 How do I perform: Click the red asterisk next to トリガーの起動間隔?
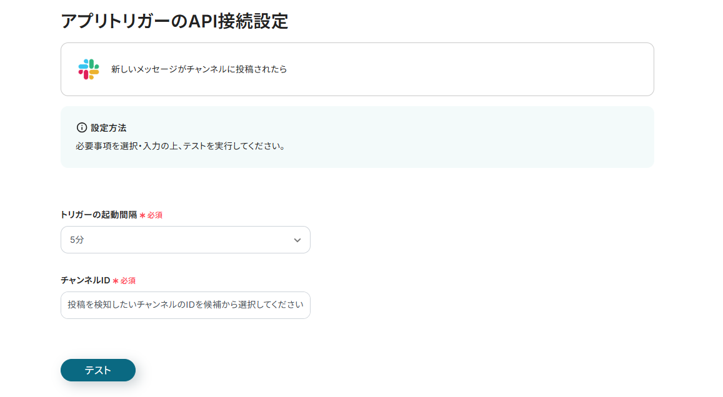(142, 215)
